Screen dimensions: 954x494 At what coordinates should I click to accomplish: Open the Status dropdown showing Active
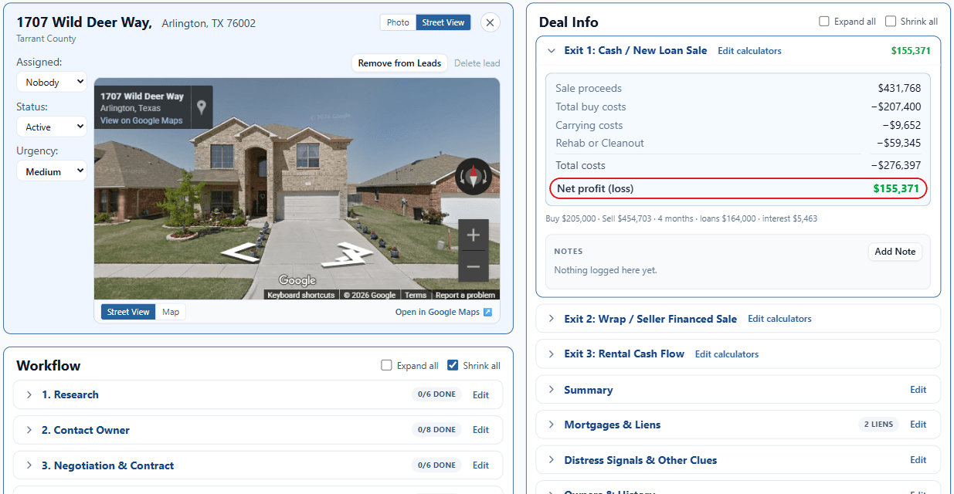tap(52, 127)
